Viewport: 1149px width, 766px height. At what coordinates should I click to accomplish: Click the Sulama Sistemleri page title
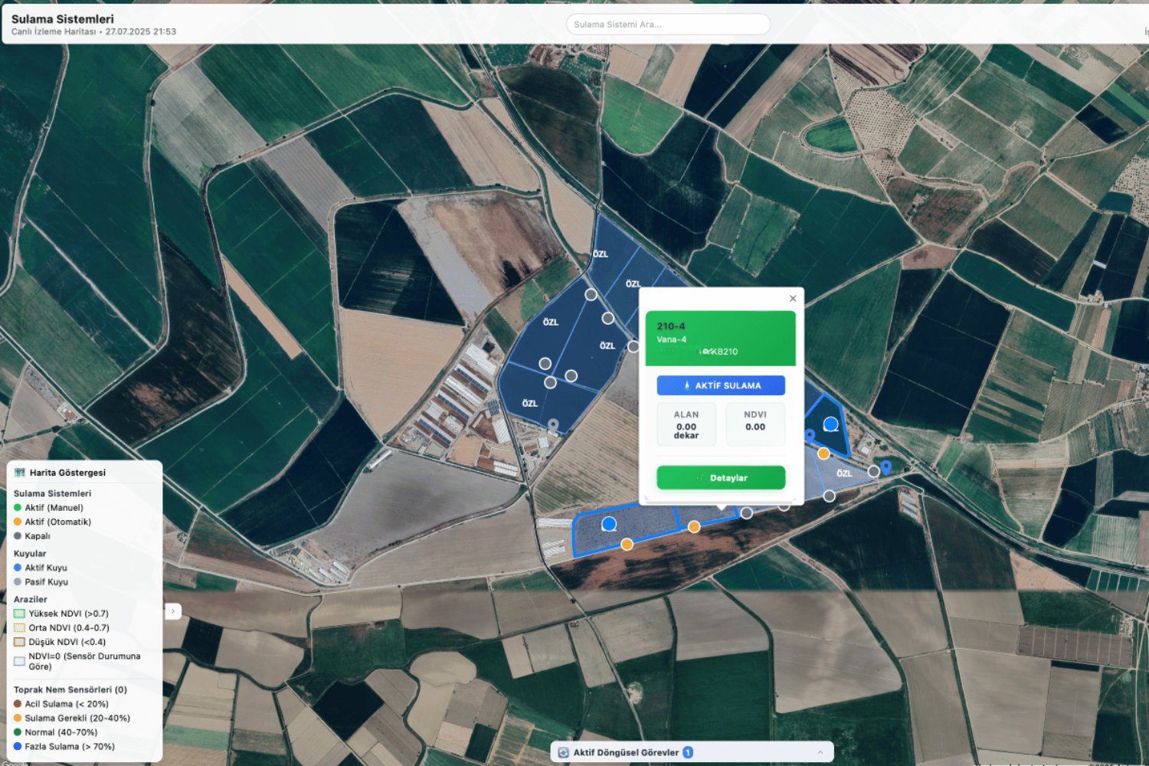click(x=63, y=19)
